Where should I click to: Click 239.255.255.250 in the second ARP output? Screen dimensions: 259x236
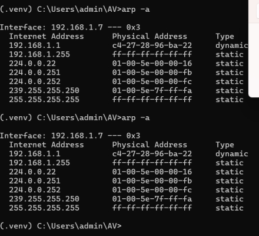pyautogui.click(x=44, y=199)
